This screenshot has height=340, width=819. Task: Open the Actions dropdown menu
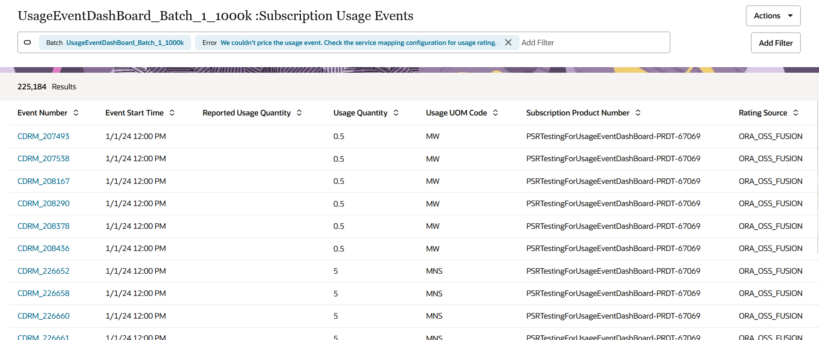773,16
